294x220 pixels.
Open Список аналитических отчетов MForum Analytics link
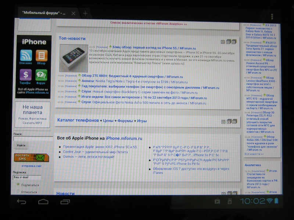tap(148, 24)
